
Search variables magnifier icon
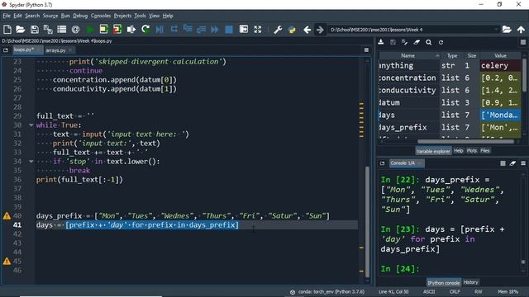[428, 42]
